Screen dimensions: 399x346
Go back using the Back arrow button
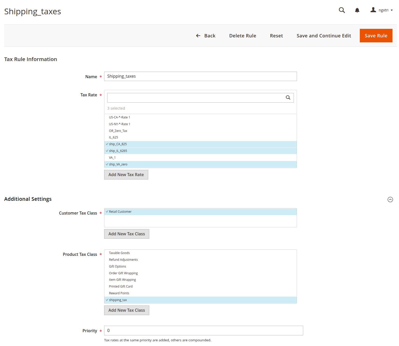[x=206, y=36]
